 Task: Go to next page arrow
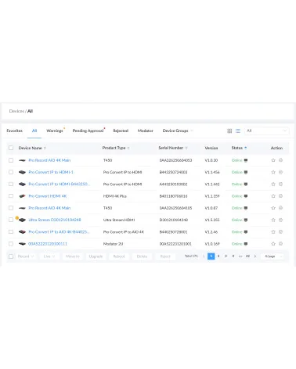coord(255,256)
